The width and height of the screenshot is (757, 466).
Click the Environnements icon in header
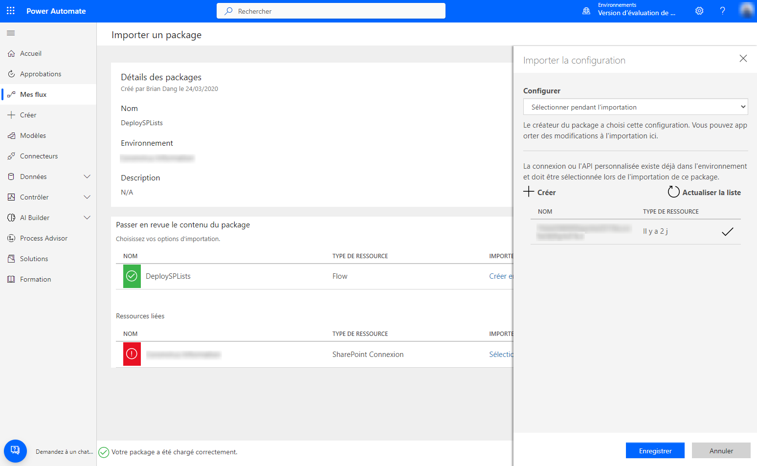[x=586, y=11]
